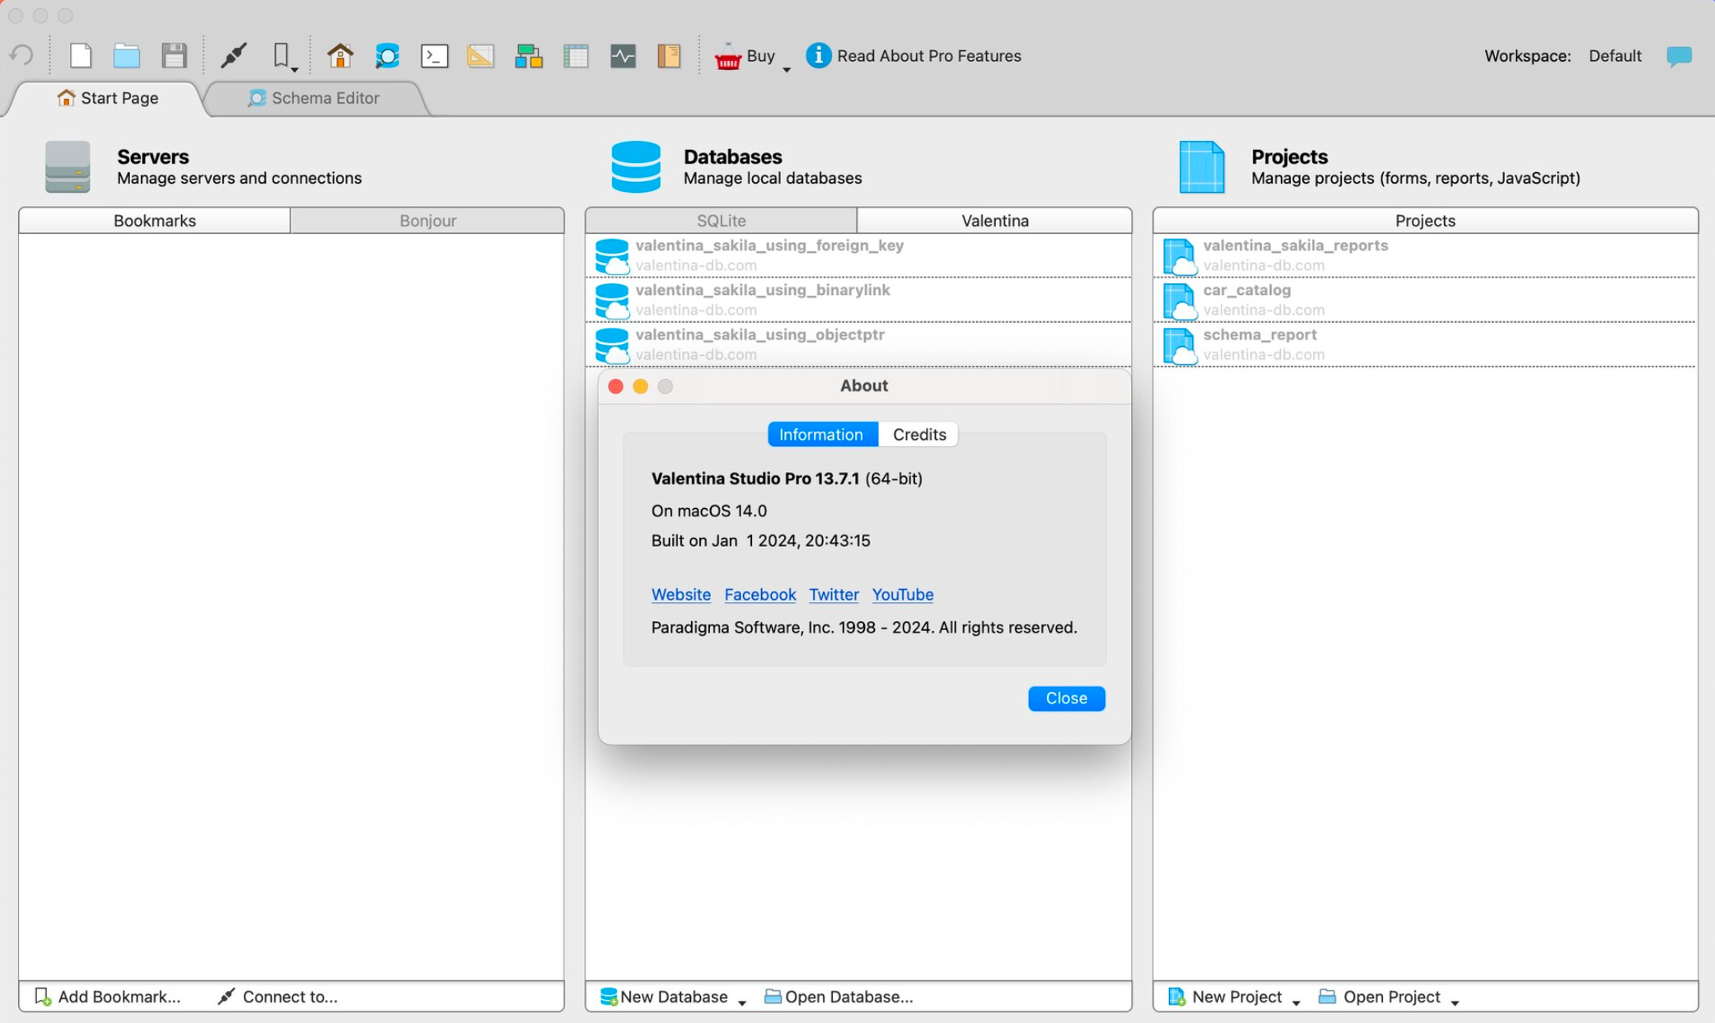Image resolution: width=1715 pixels, height=1023 pixels.
Task: Switch to the Credits tab
Action: (x=919, y=433)
